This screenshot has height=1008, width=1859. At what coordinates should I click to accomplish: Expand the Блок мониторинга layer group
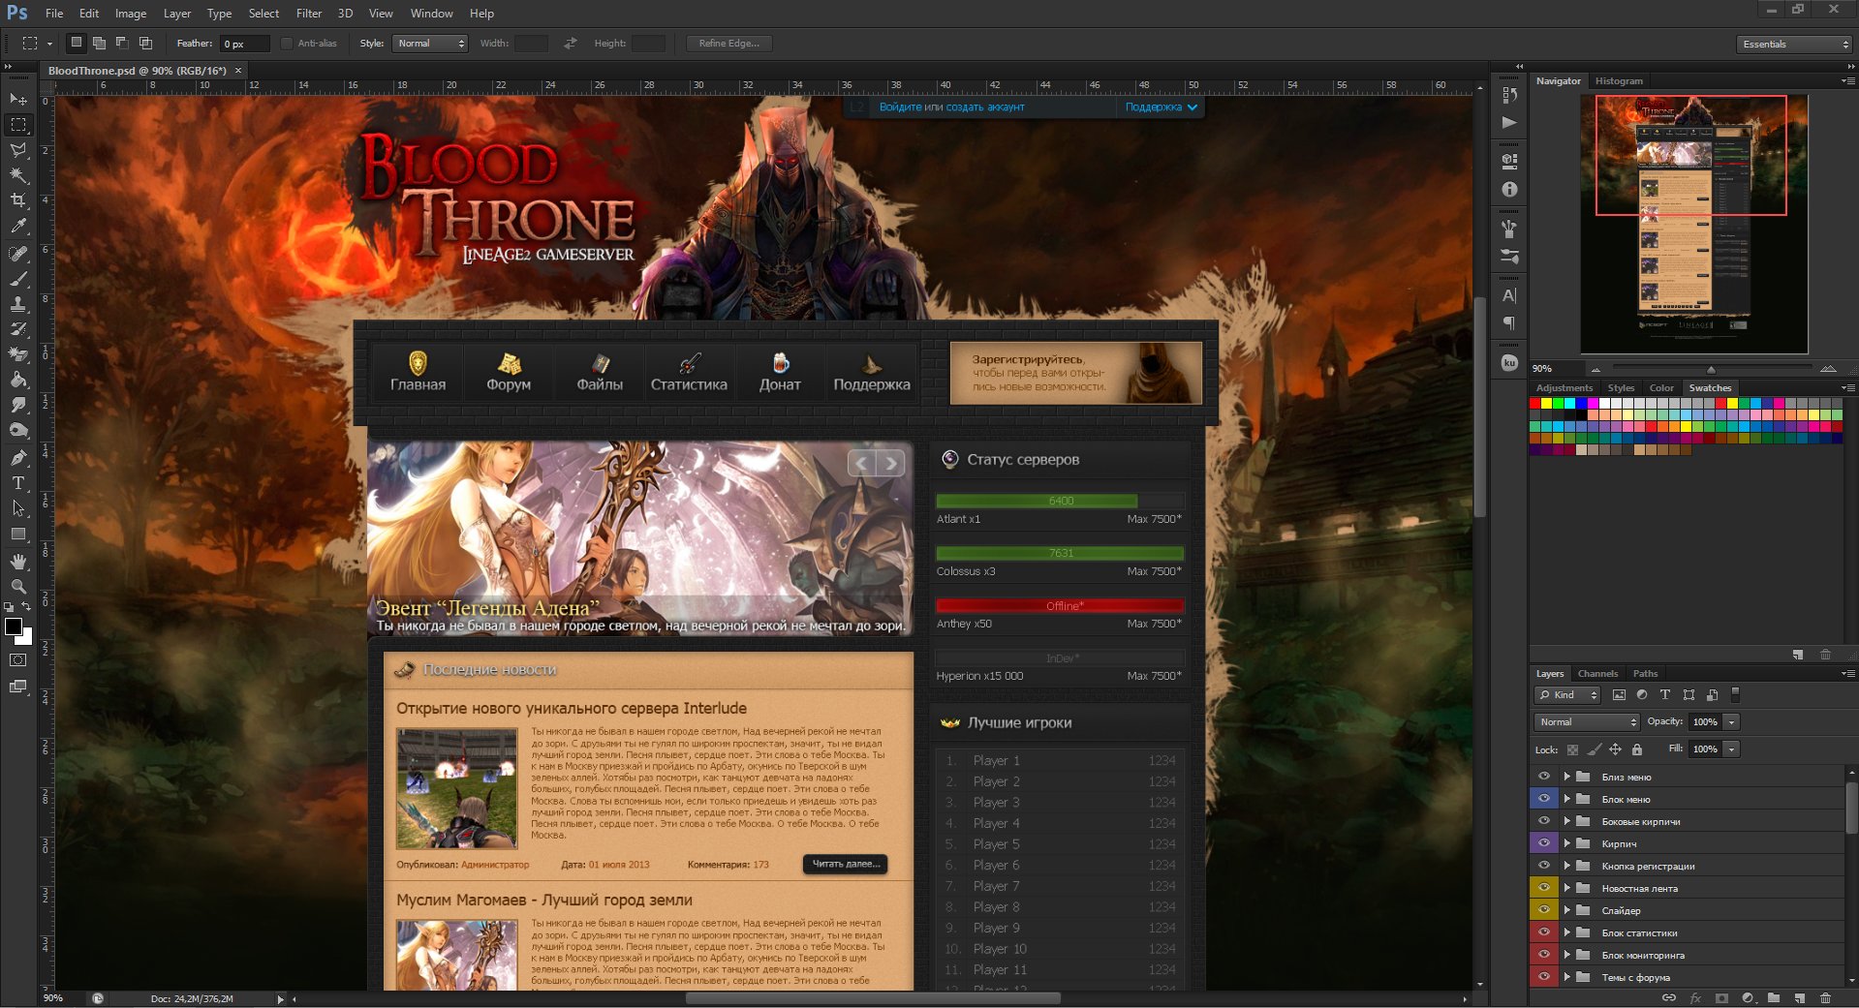pyautogui.click(x=1566, y=955)
